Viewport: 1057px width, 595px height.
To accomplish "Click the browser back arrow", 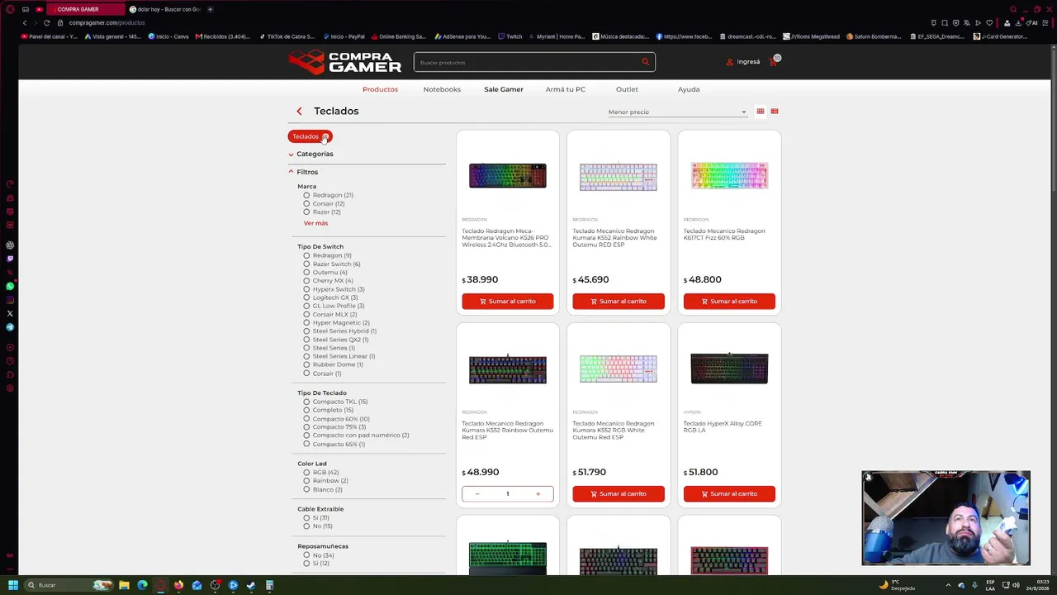I will (x=25, y=22).
